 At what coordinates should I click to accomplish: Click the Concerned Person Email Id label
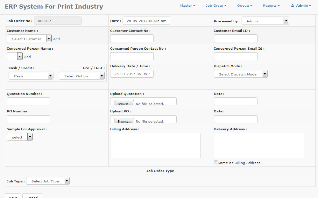(x=239, y=49)
